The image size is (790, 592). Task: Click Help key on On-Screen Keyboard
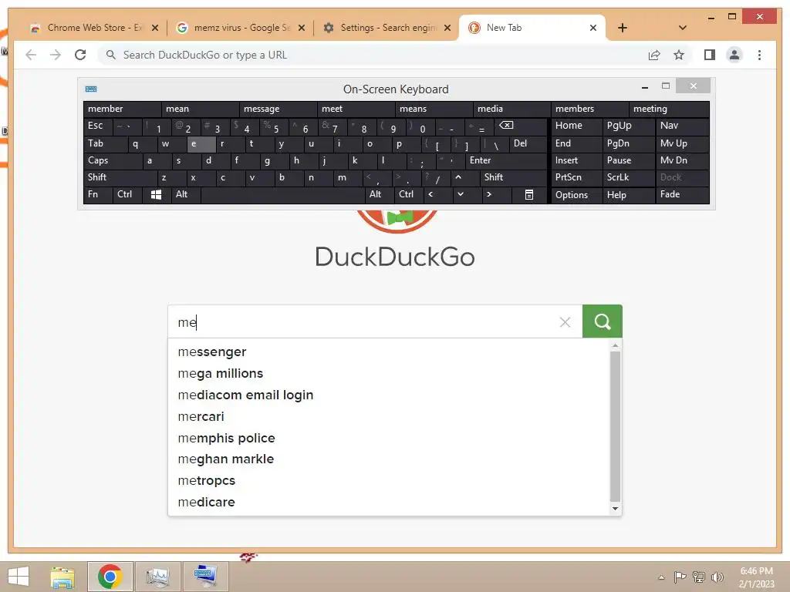628,194
